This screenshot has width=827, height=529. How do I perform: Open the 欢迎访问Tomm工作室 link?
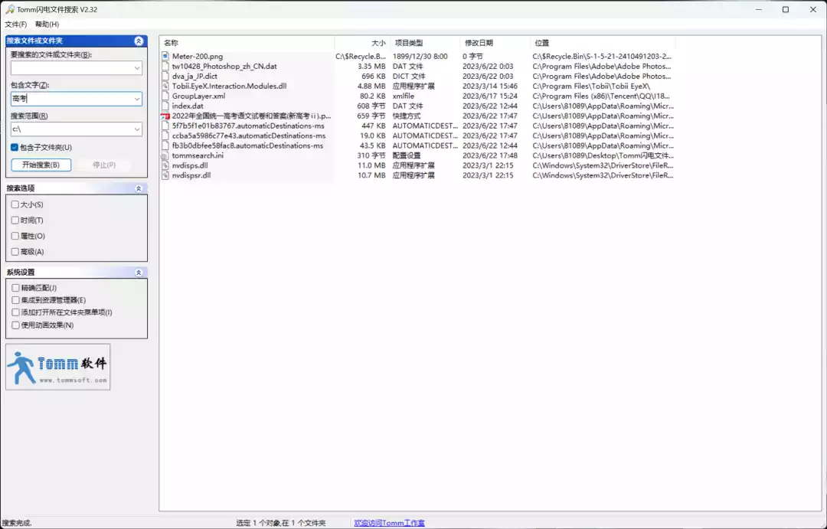pos(389,523)
